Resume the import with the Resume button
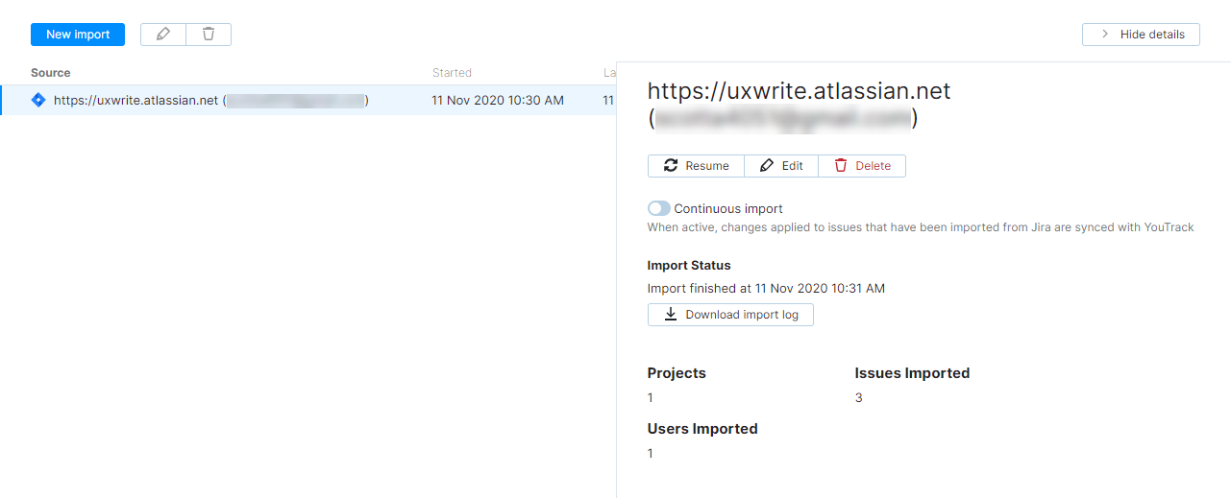 click(696, 166)
